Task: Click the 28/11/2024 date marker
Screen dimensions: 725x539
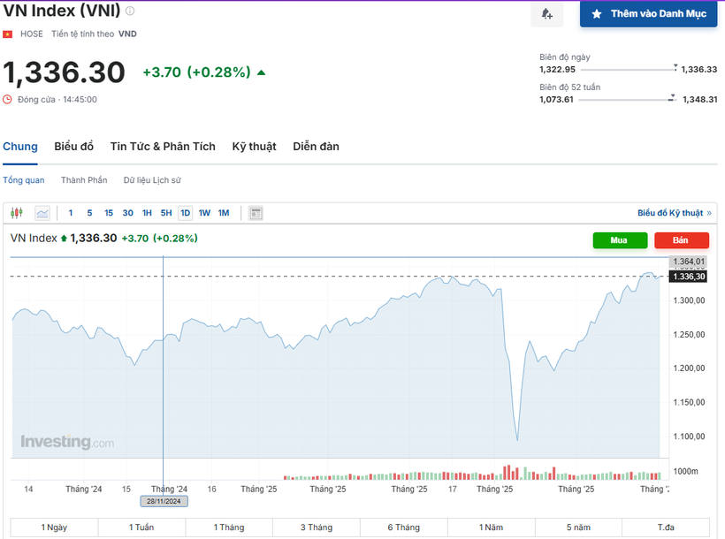Action: 163,501
